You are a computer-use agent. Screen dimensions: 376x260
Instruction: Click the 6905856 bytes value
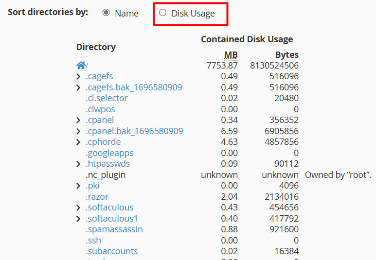click(x=282, y=131)
